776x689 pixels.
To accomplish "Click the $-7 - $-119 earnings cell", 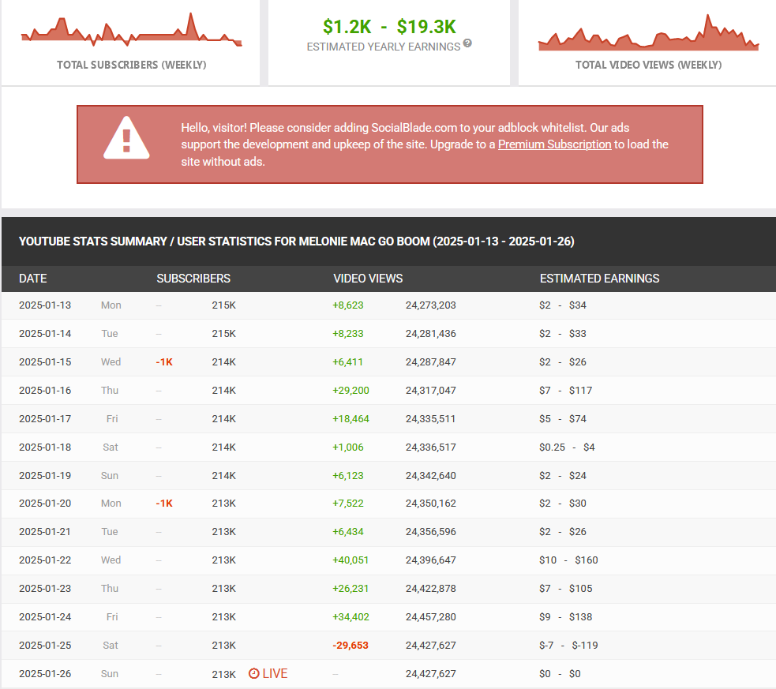I will click(568, 645).
